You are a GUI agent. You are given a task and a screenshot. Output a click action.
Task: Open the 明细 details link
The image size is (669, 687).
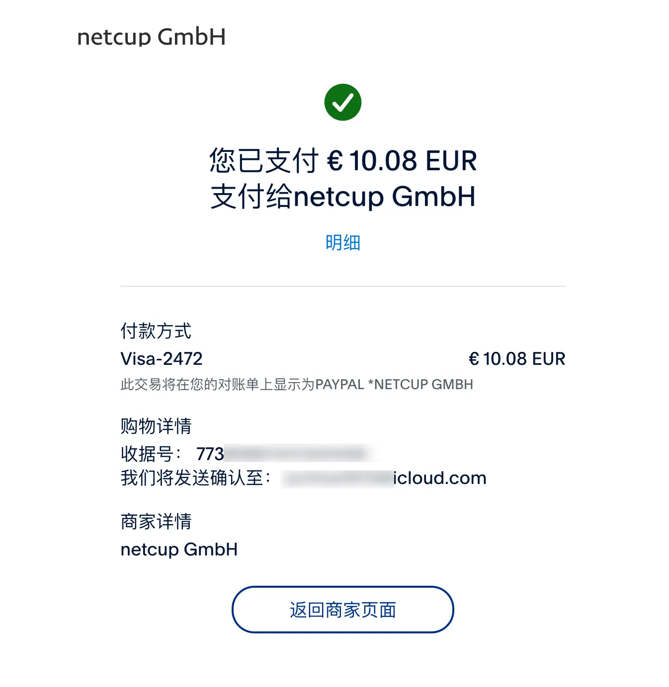342,243
